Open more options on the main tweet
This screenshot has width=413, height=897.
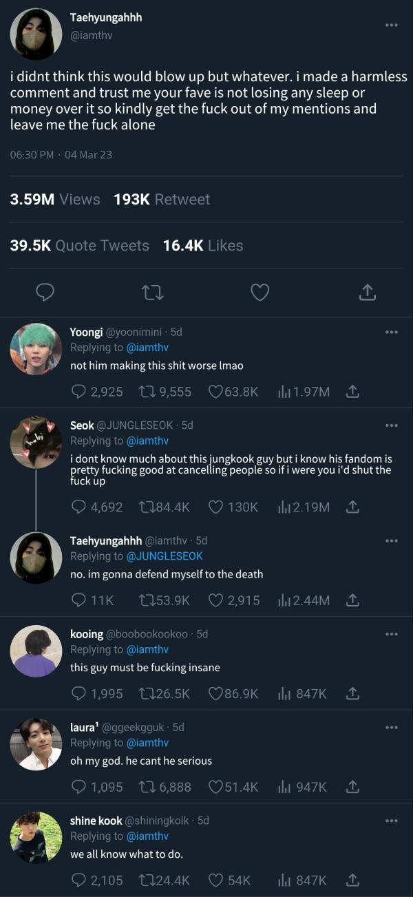pyautogui.click(x=392, y=25)
